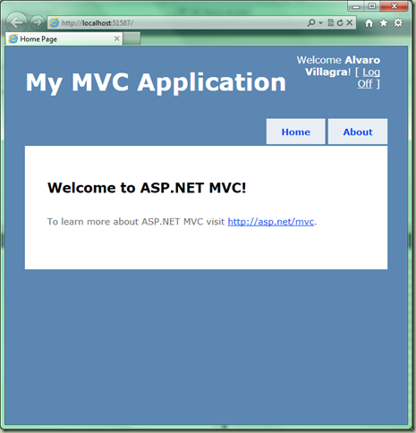Minimize the browser window
Screen dimensions: 416x433
pos(356,6)
